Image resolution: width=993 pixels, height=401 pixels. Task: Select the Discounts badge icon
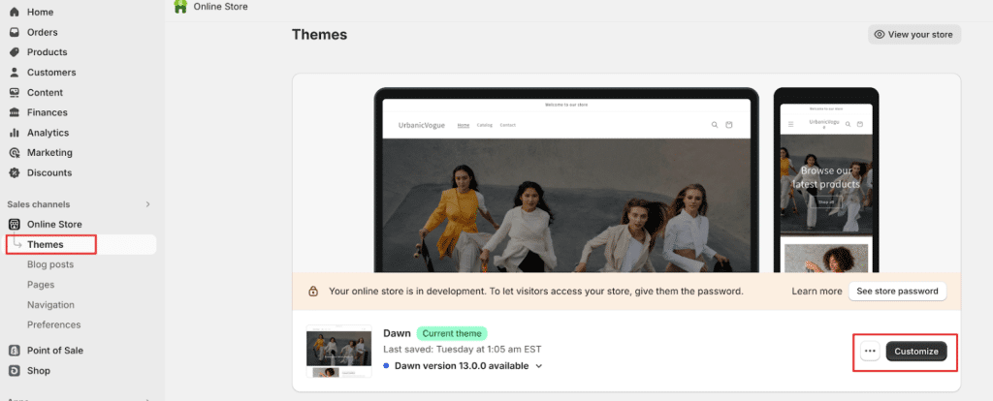click(x=15, y=173)
